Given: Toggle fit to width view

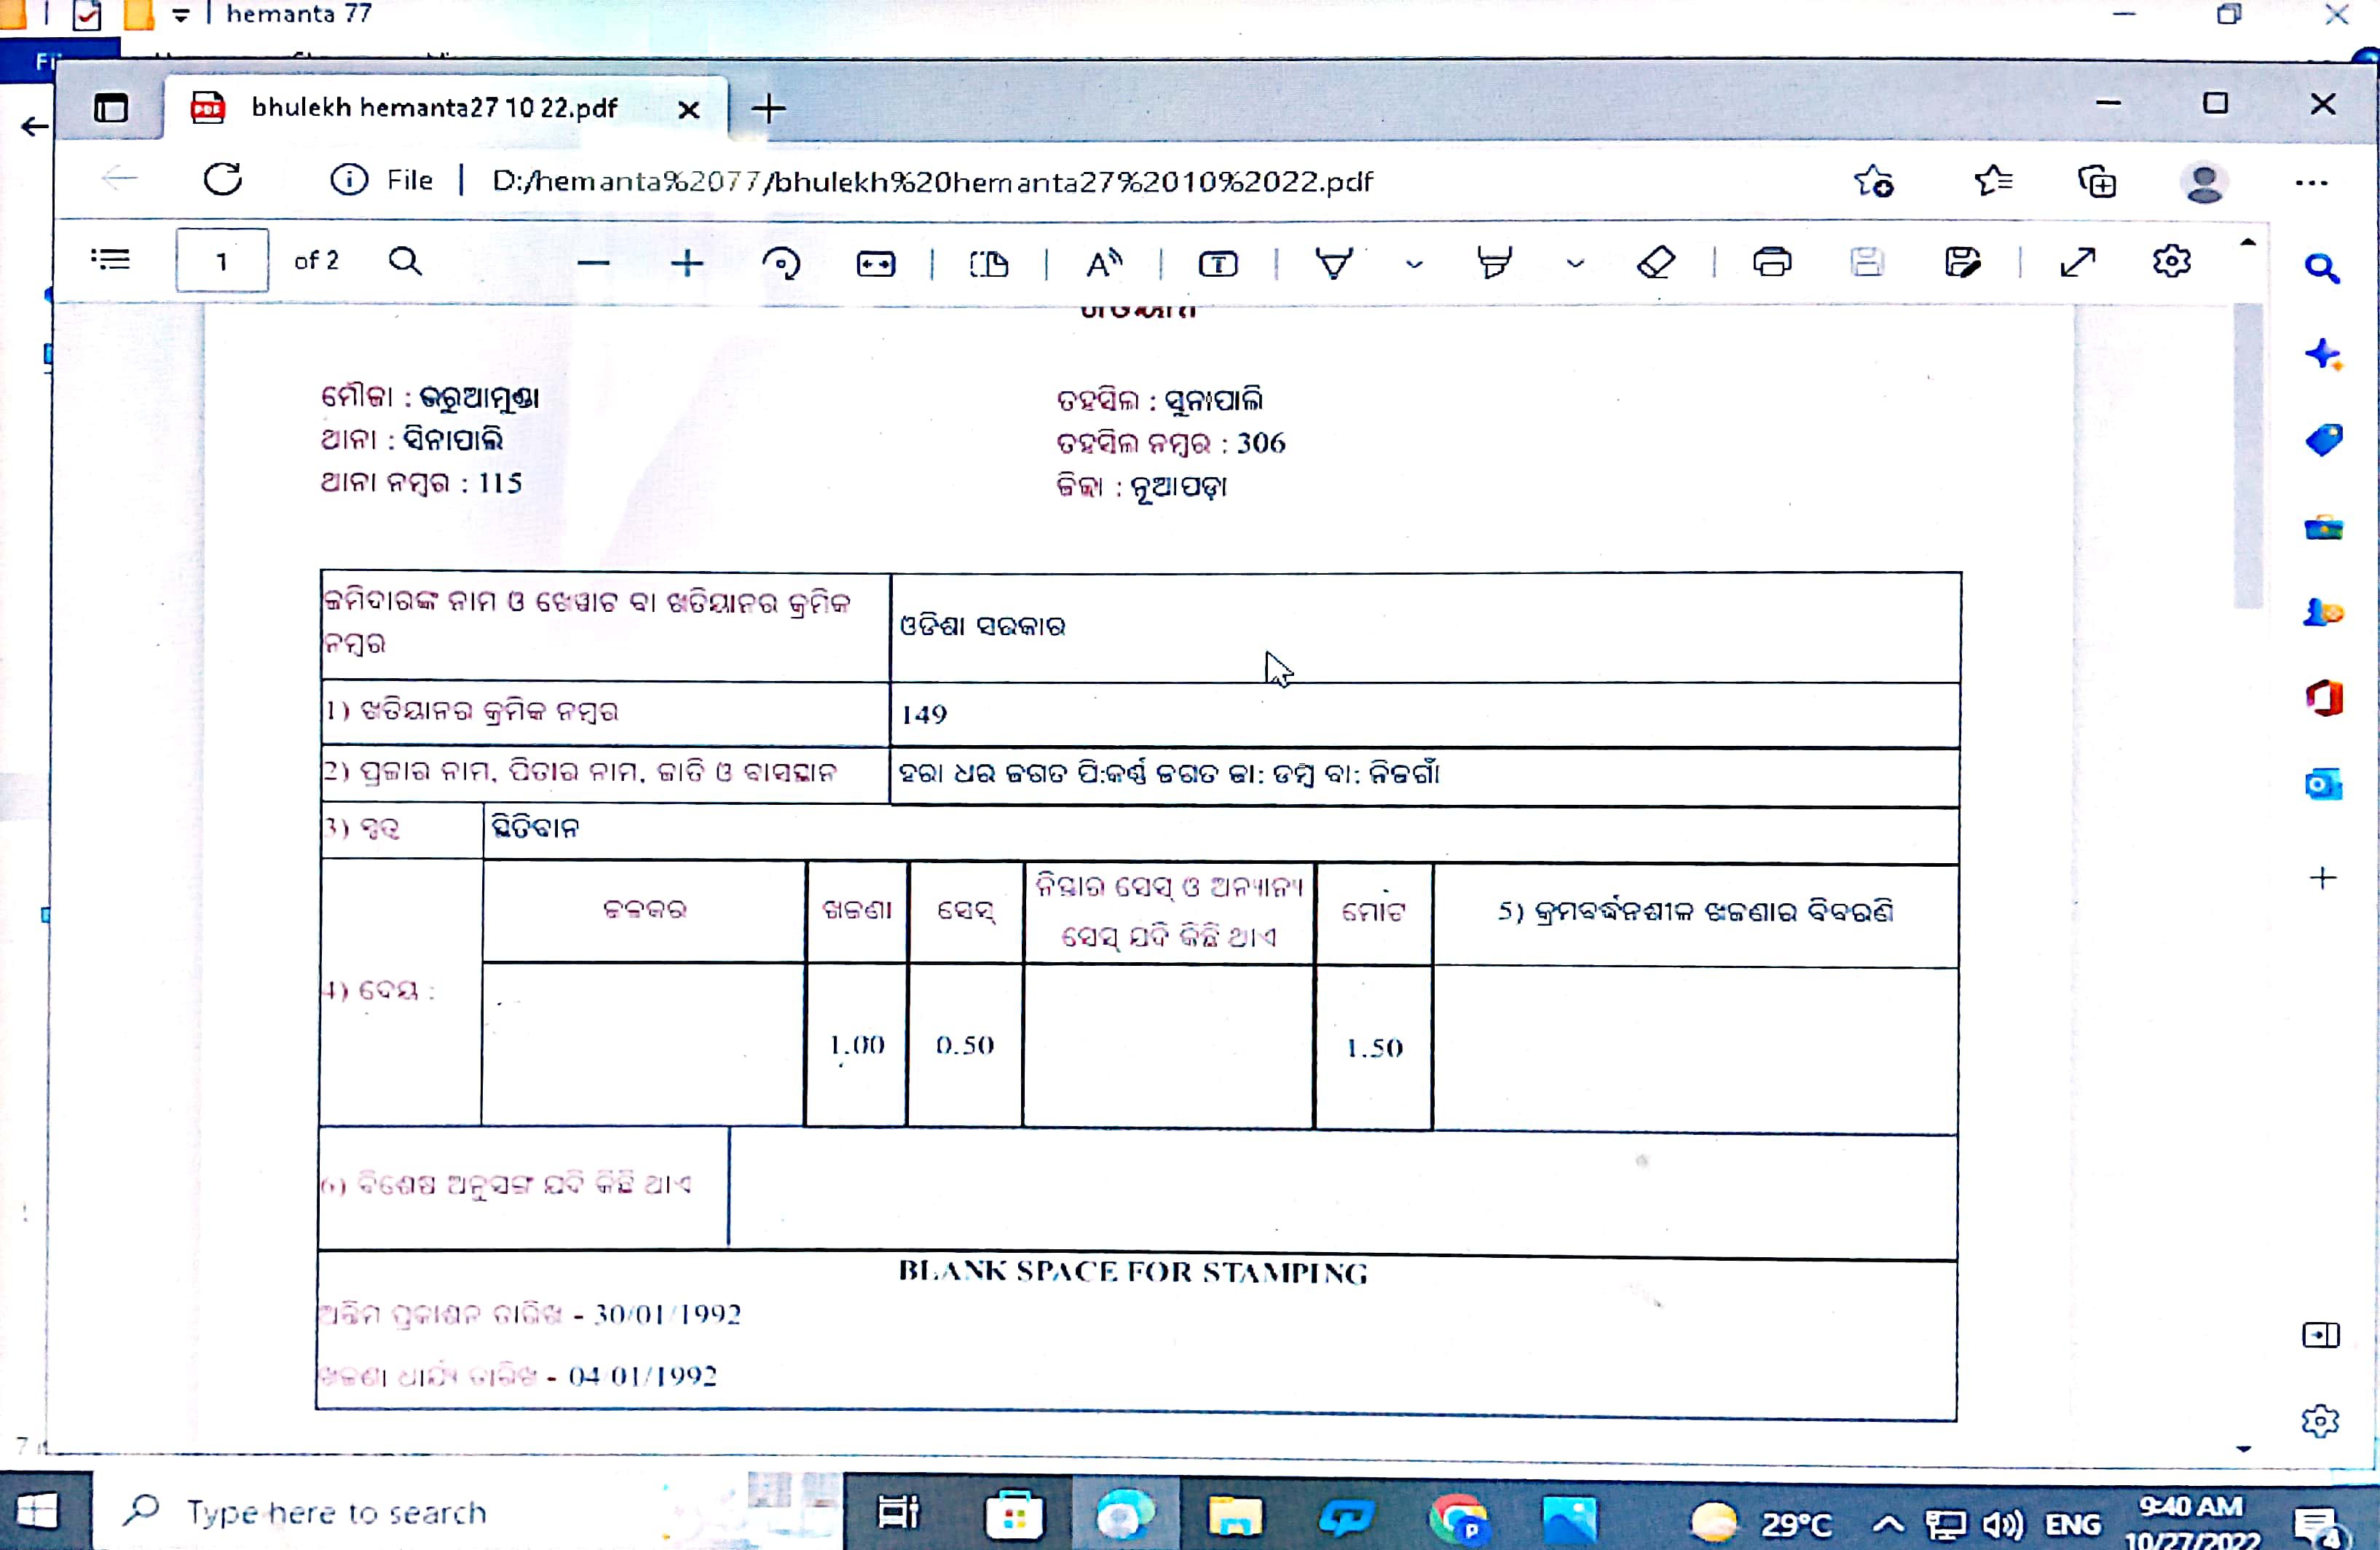Looking at the screenshot, I should click(876, 264).
